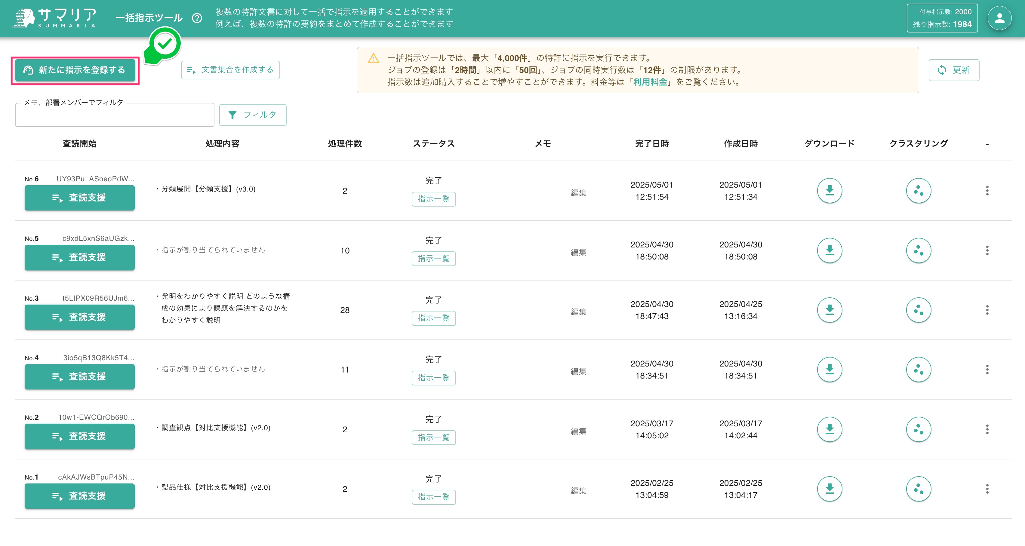Focus the memo and member filter field
Screen dimensions: 1025x546
(x=115, y=115)
